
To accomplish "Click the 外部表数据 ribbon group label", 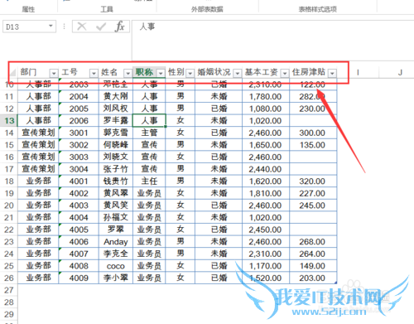I will tap(207, 9).
